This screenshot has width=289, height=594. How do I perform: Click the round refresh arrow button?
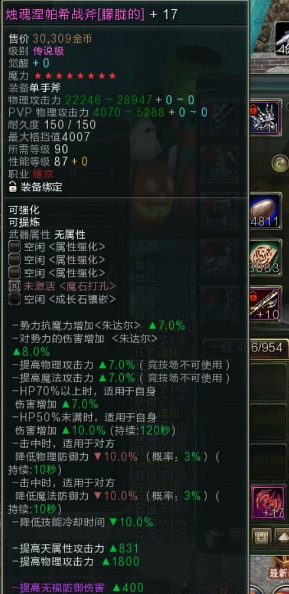(280, 163)
